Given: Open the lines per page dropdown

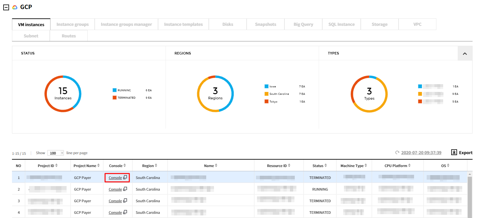Looking at the screenshot, I should [56, 153].
